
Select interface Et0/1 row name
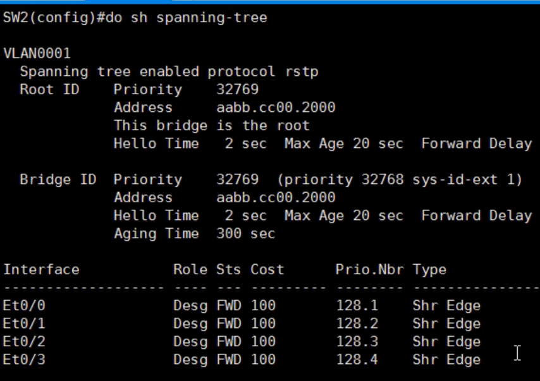[24, 324]
